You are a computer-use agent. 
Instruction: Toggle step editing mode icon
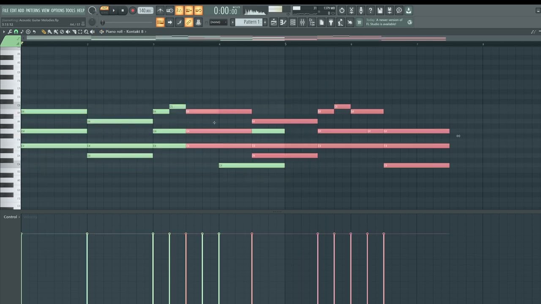[x=179, y=22]
